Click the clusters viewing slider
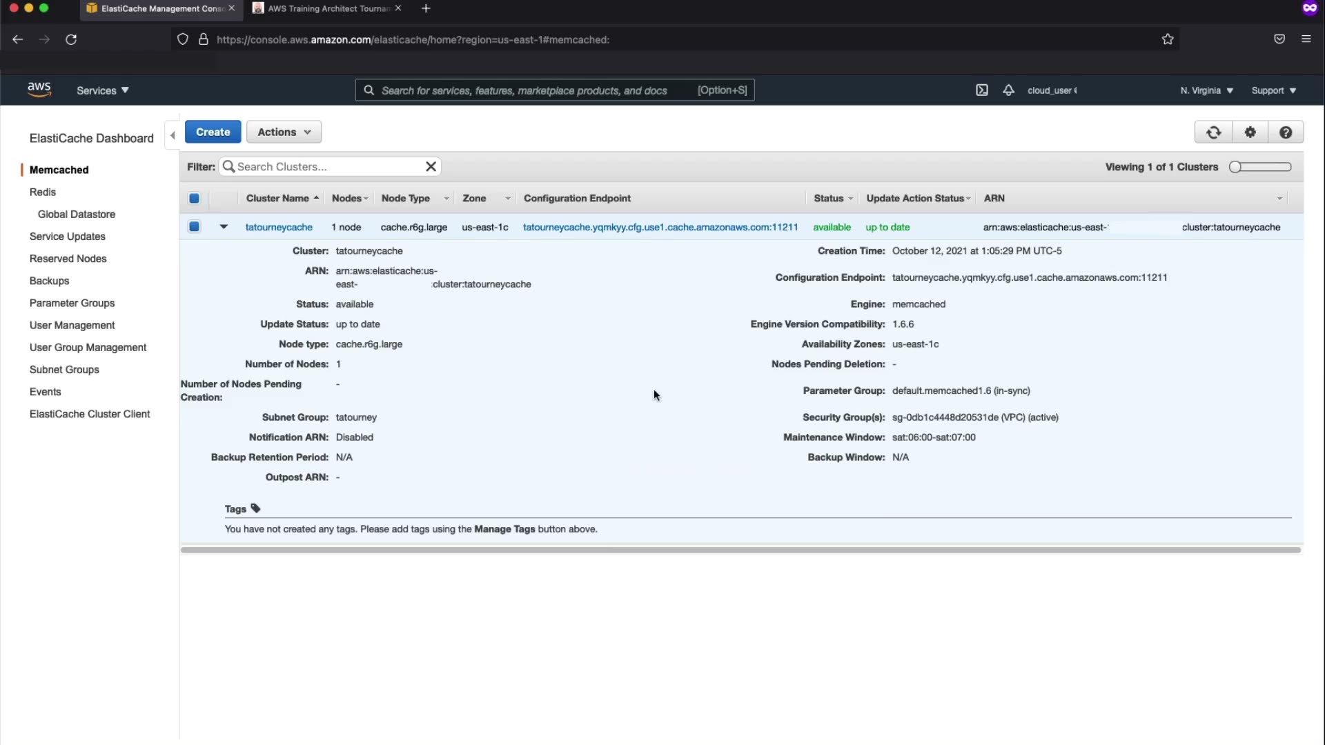The height and width of the screenshot is (745, 1325). coord(1259,167)
